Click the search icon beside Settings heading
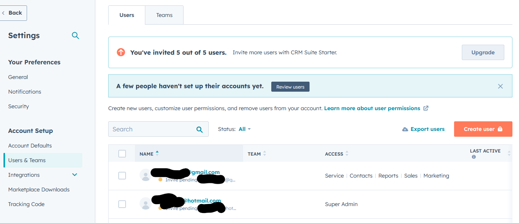 coord(75,35)
